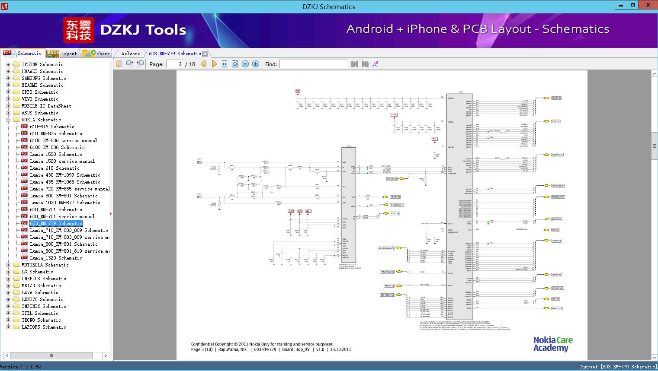Screen dimensions: 658x371
Task: Expand the LG Schematic folder
Action: click(8, 272)
